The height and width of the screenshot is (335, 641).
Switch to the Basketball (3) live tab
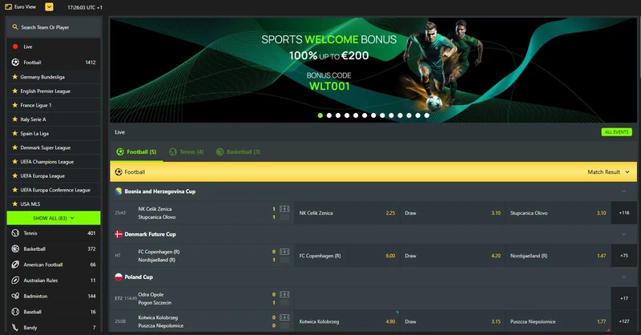tap(237, 151)
